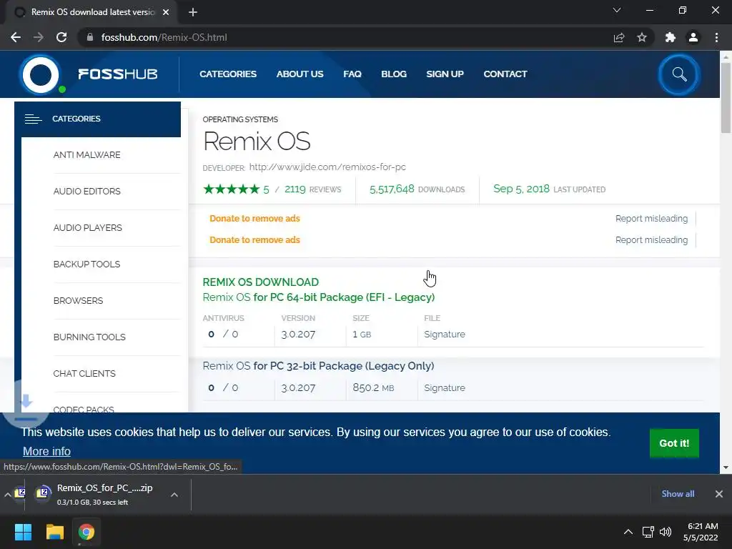Click the 5,517,648 downloads count
The width and height of the screenshot is (732, 549).
click(392, 189)
